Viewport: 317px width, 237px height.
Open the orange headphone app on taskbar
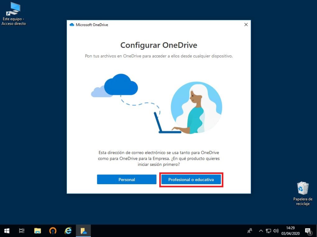click(x=53, y=231)
